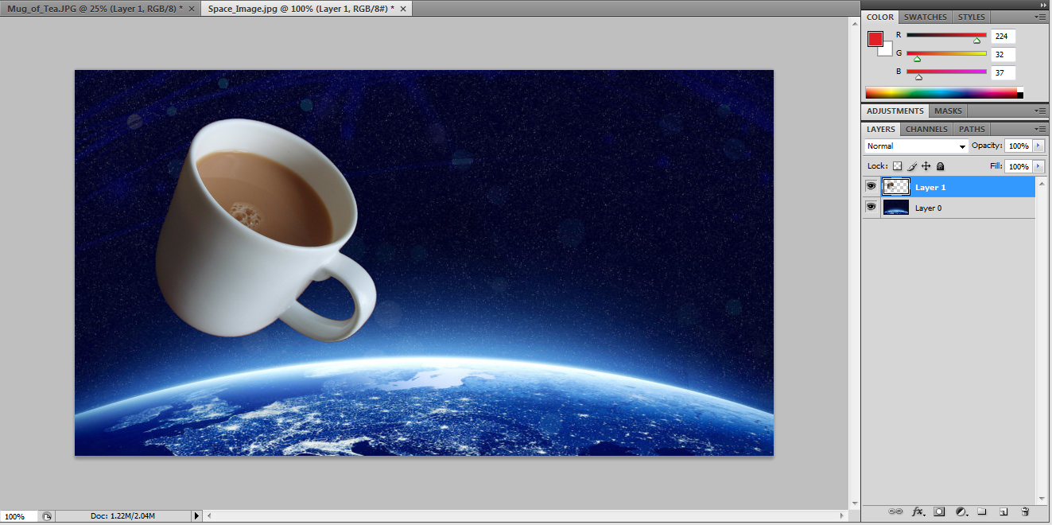Create new fill or adjustment layer
Screen dimensions: 1052x525
[x=961, y=511]
